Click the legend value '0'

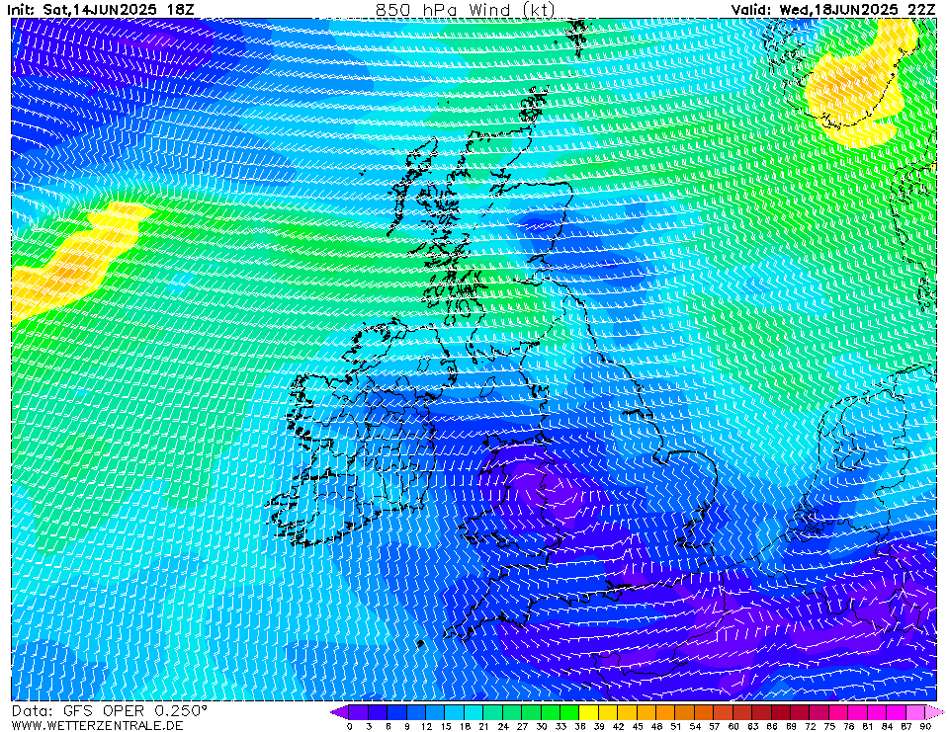(x=350, y=726)
